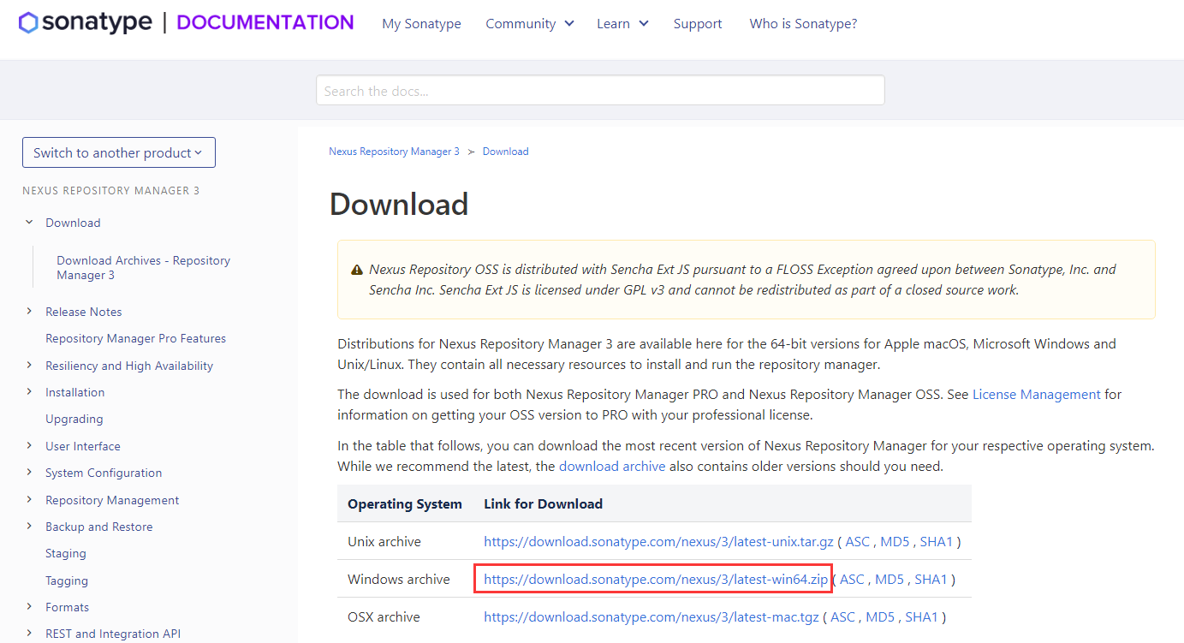The width and height of the screenshot is (1184, 643).
Task: Collapse the Download section chevron
Action: (29, 223)
